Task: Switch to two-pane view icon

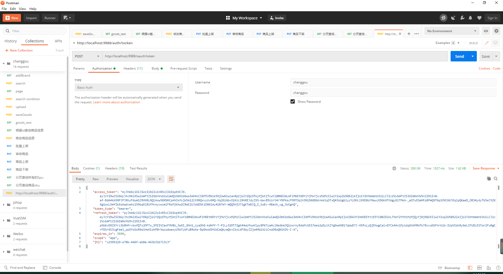Action: point(479,268)
